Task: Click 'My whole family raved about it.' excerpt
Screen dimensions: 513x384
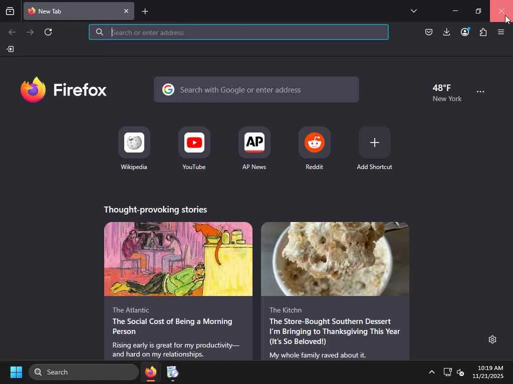Action: [317, 355]
